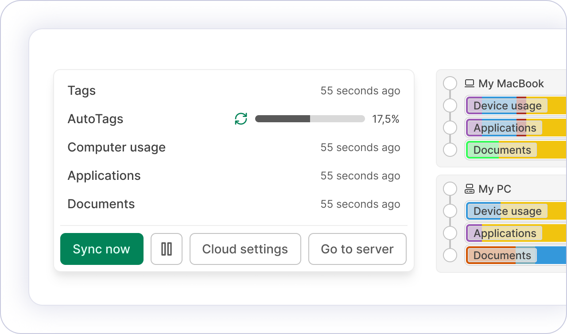This screenshot has height=334, width=567.
Task: Toggle the circle beside My MacBook
Action: [450, 83]
